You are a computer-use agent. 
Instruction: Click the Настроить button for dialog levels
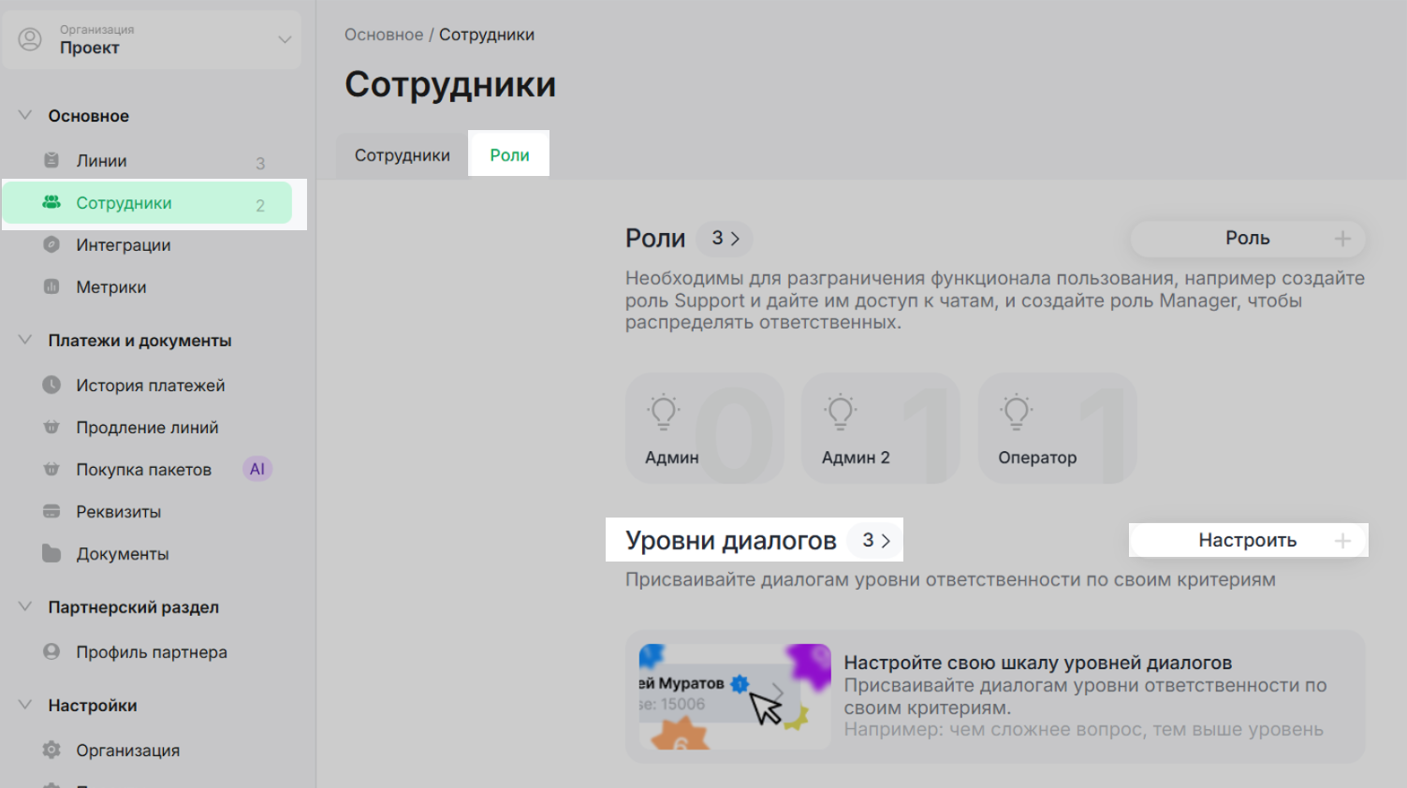(x=1247, y=540)
